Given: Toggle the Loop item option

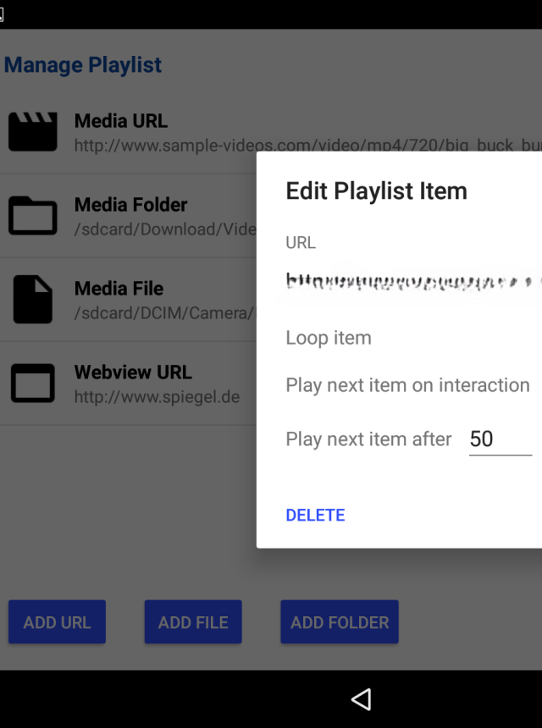Looking at the screenshot, I should [x=329, y=338].
